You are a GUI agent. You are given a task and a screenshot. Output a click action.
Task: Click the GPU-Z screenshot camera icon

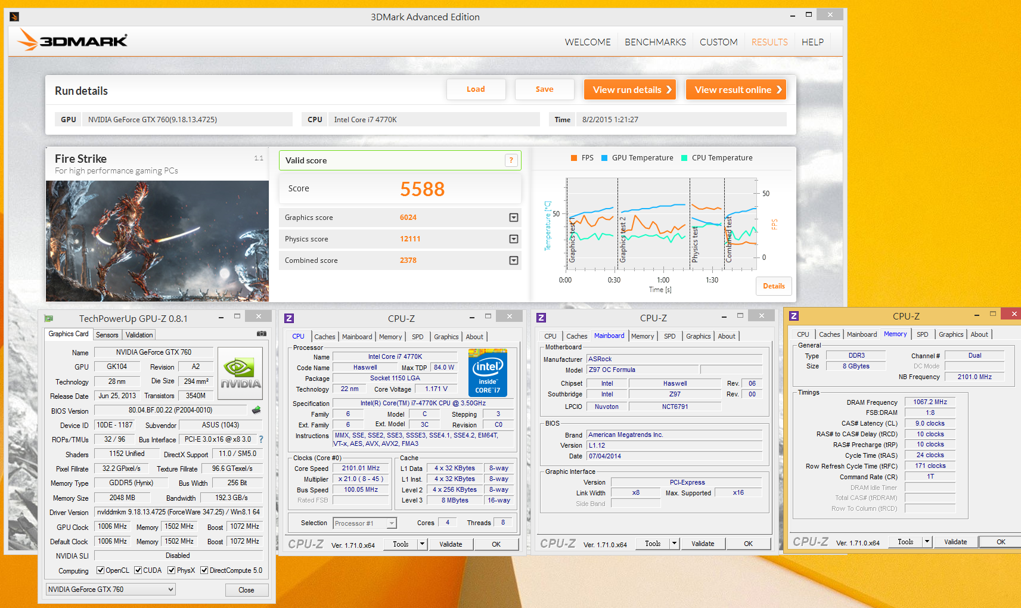[x=261, y=334]
